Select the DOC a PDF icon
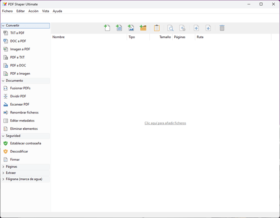The image size is (280, 218). (x=6, y=41)
